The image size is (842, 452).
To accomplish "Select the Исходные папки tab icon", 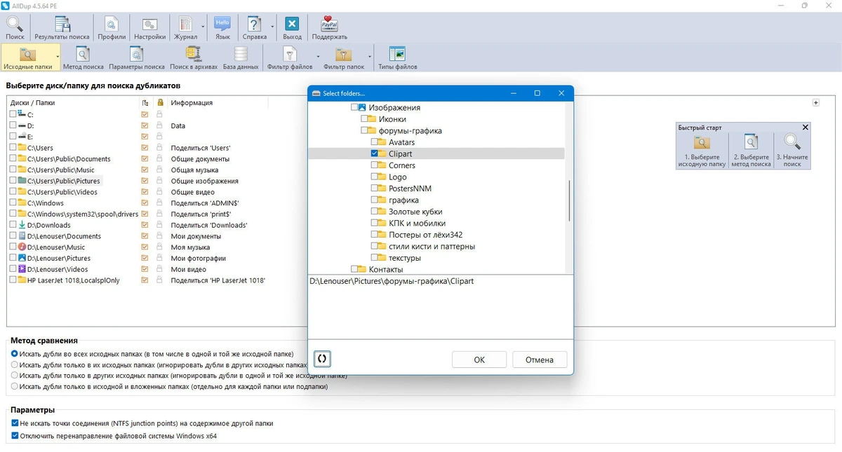I will point(27,57).
